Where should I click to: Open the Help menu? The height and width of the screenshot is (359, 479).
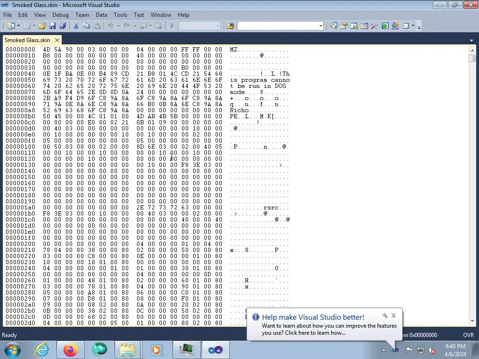tap(183, 14)
